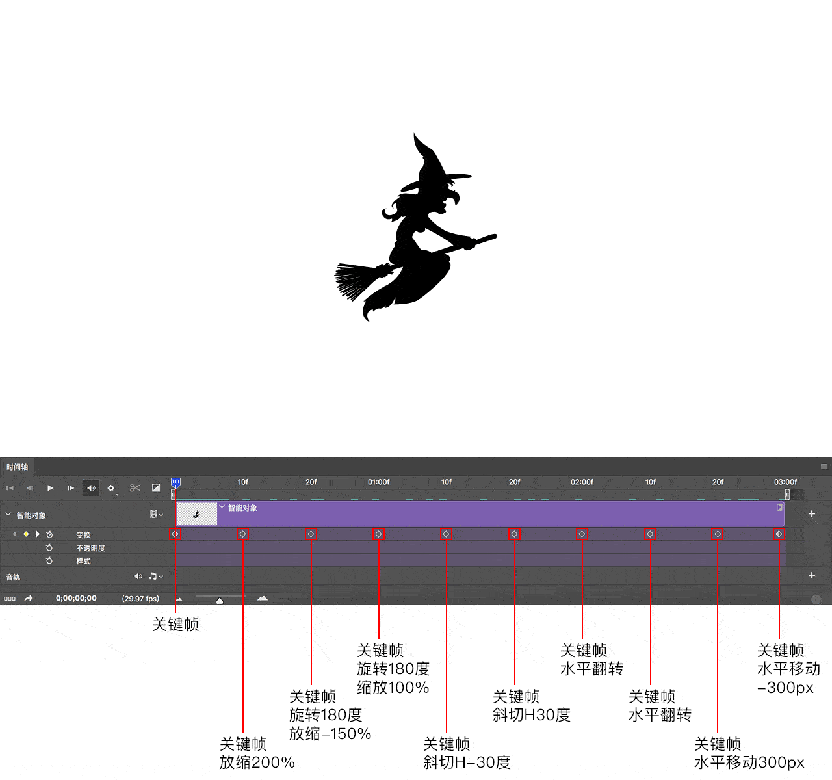Viewport: 832px width, 780px height.
Task: Open the 音轨 music note dropdown
Action: (x=155, y=577)
